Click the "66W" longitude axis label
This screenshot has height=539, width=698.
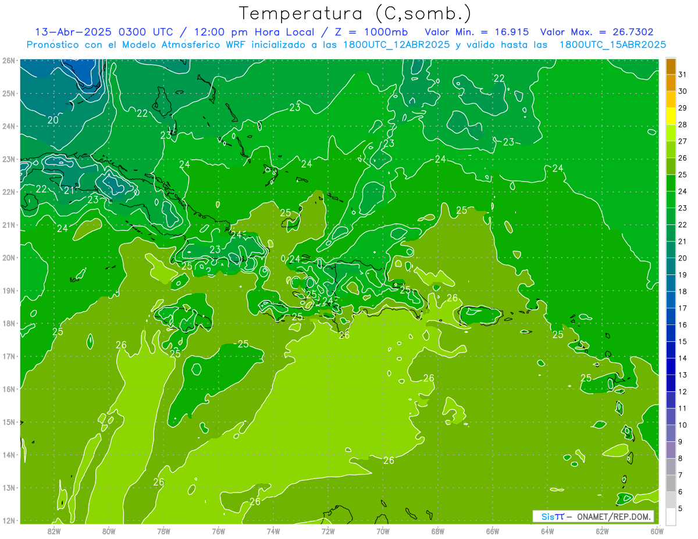(x=493, y=531)
